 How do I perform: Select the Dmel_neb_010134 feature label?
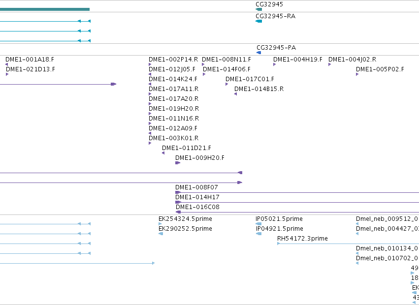[387, 248]
